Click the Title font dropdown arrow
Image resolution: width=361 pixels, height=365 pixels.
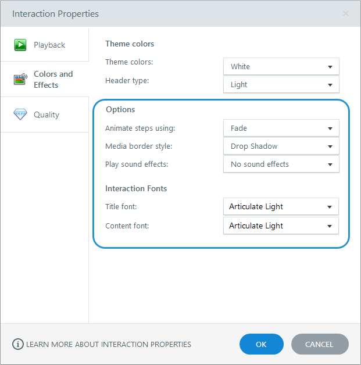coord(330,206)
